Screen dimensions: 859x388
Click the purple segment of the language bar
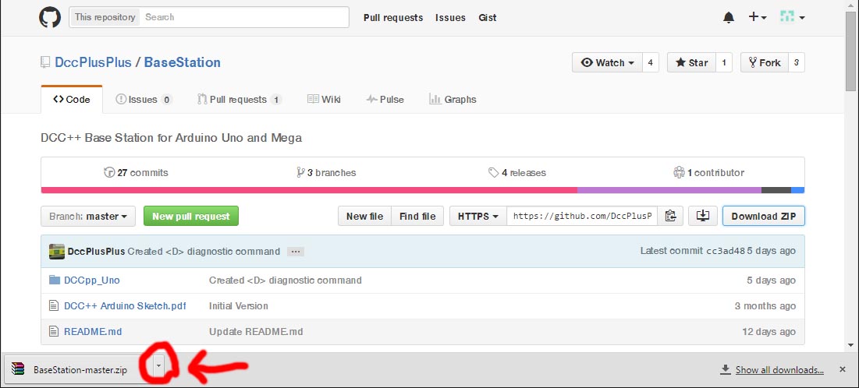pyautogui.click(x=669, y=190)
